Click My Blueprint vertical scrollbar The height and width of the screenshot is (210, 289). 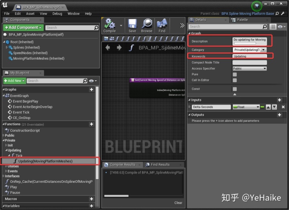pyautogui.click(x=97, y=133)
